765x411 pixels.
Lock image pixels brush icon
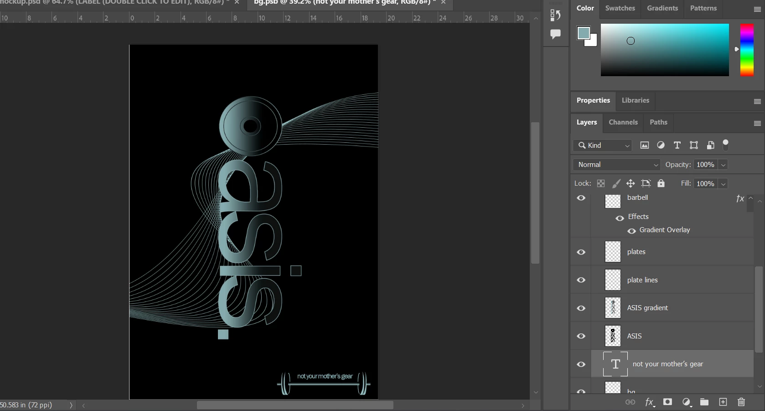click(x=616, y=183)
